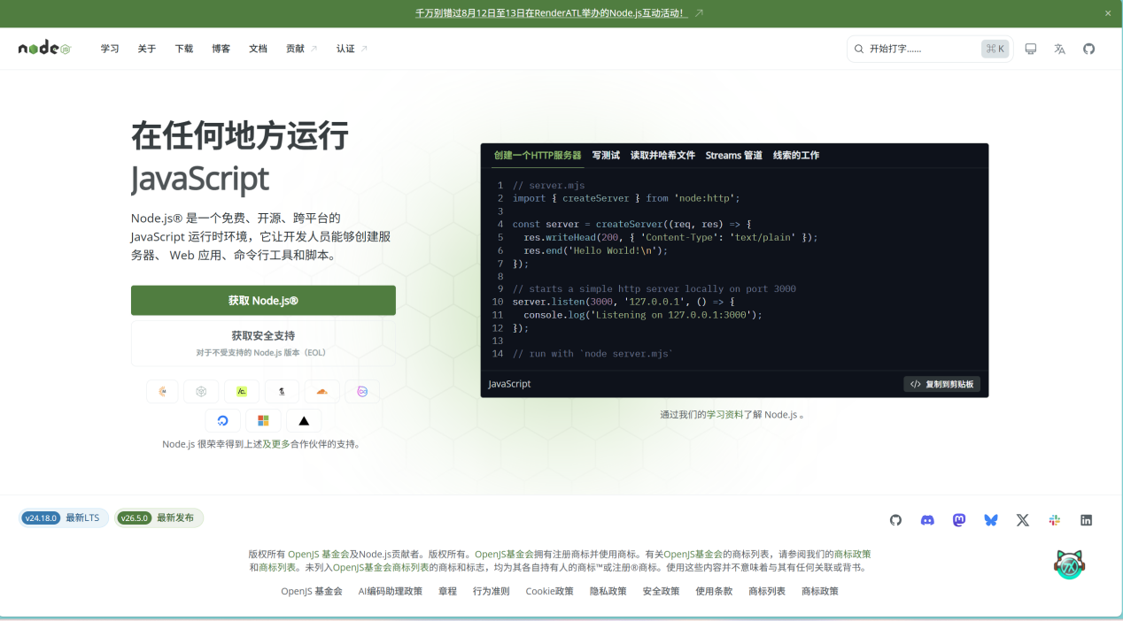This screenshot has height=621, width=1123.
Task: Open the Bluesky butterfly footer icon
Action: 991,520
